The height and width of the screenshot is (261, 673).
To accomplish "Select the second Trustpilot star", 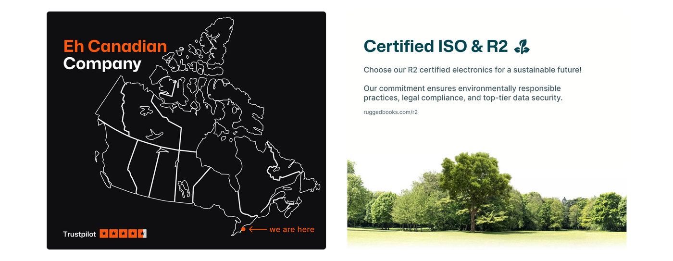I will (x=114, y=234).
